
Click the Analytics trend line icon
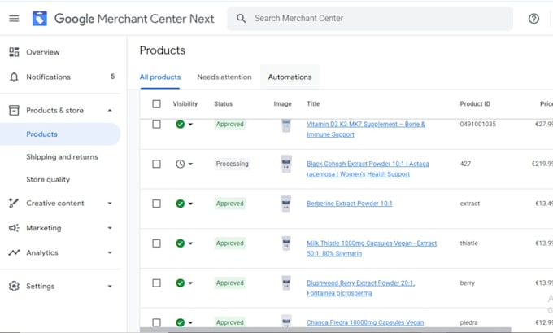pos(14,252)
